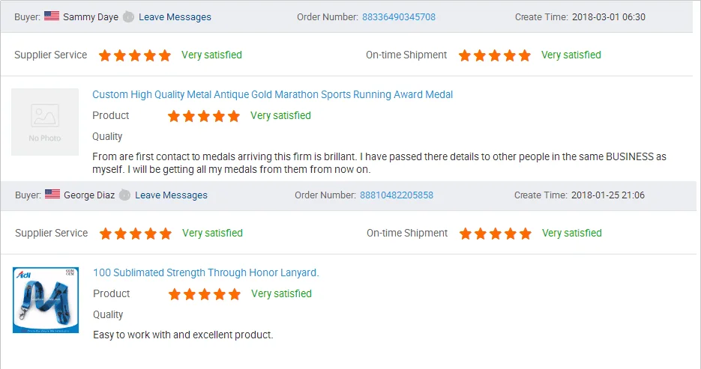Click Product stars for the Marathon Medal
Screen dimensions: 701x369
pyautogui.click(x=204, y=116)
